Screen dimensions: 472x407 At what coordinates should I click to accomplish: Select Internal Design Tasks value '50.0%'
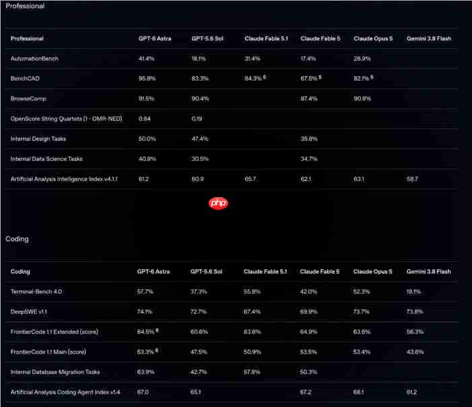coord(147,139)
